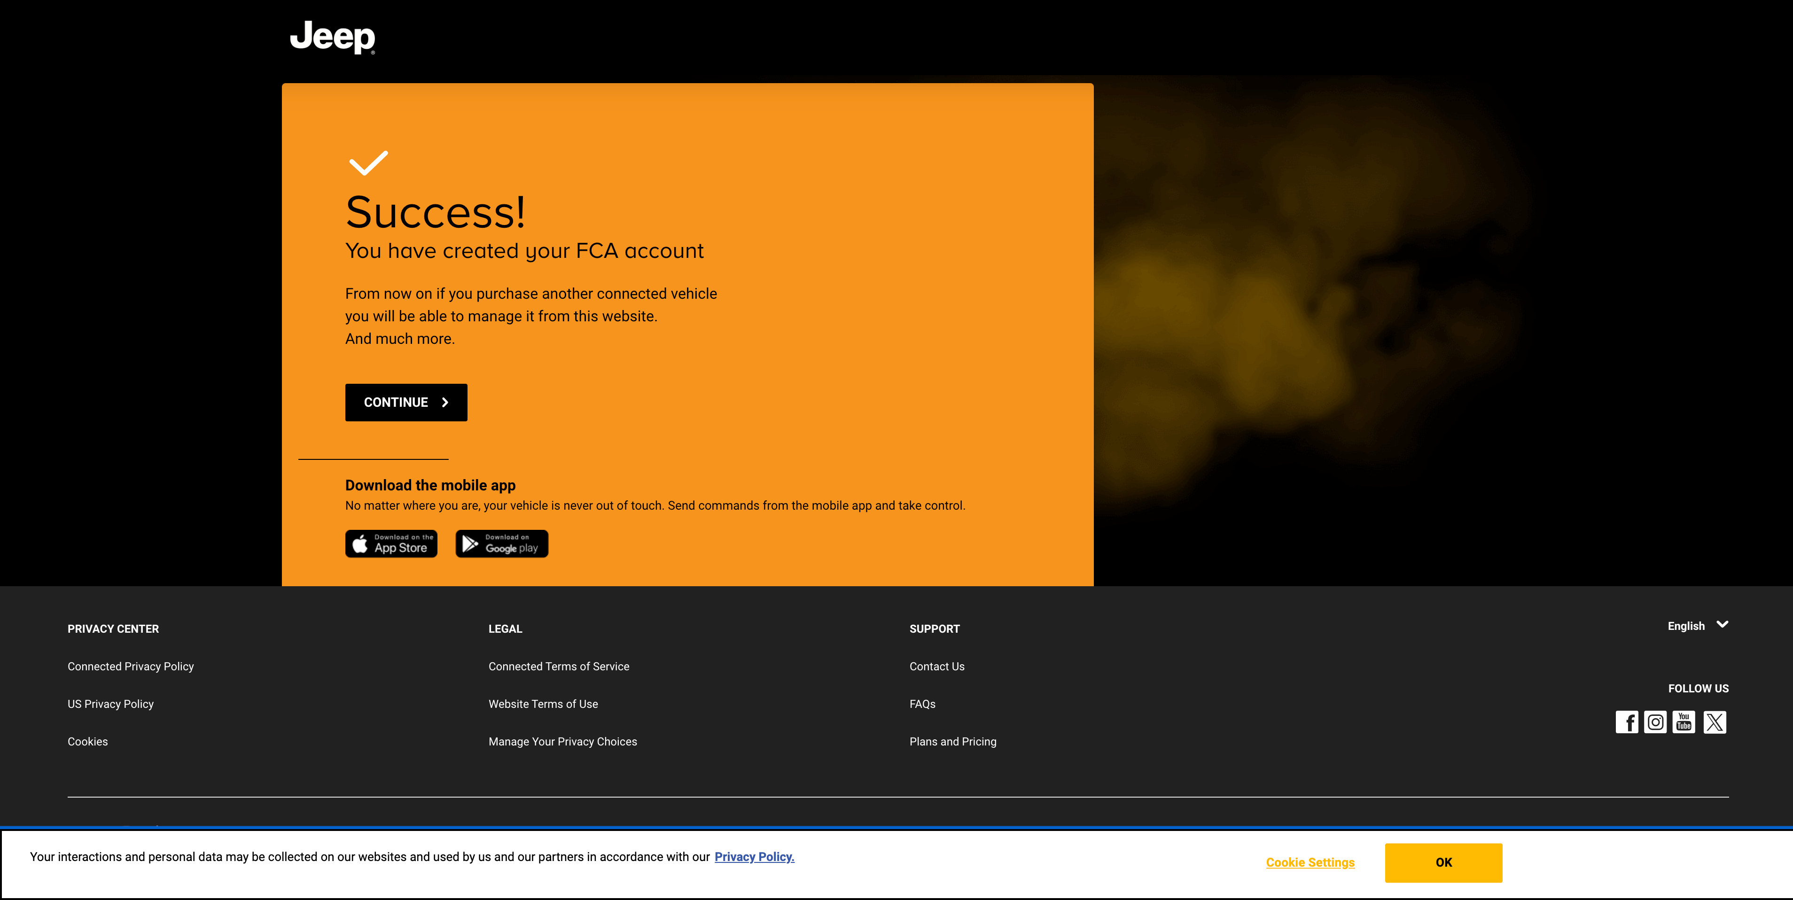Viewport: 1793px width, 900px height.
Task: Open Cookie Settings link
Action: (x=1310, y=862)
